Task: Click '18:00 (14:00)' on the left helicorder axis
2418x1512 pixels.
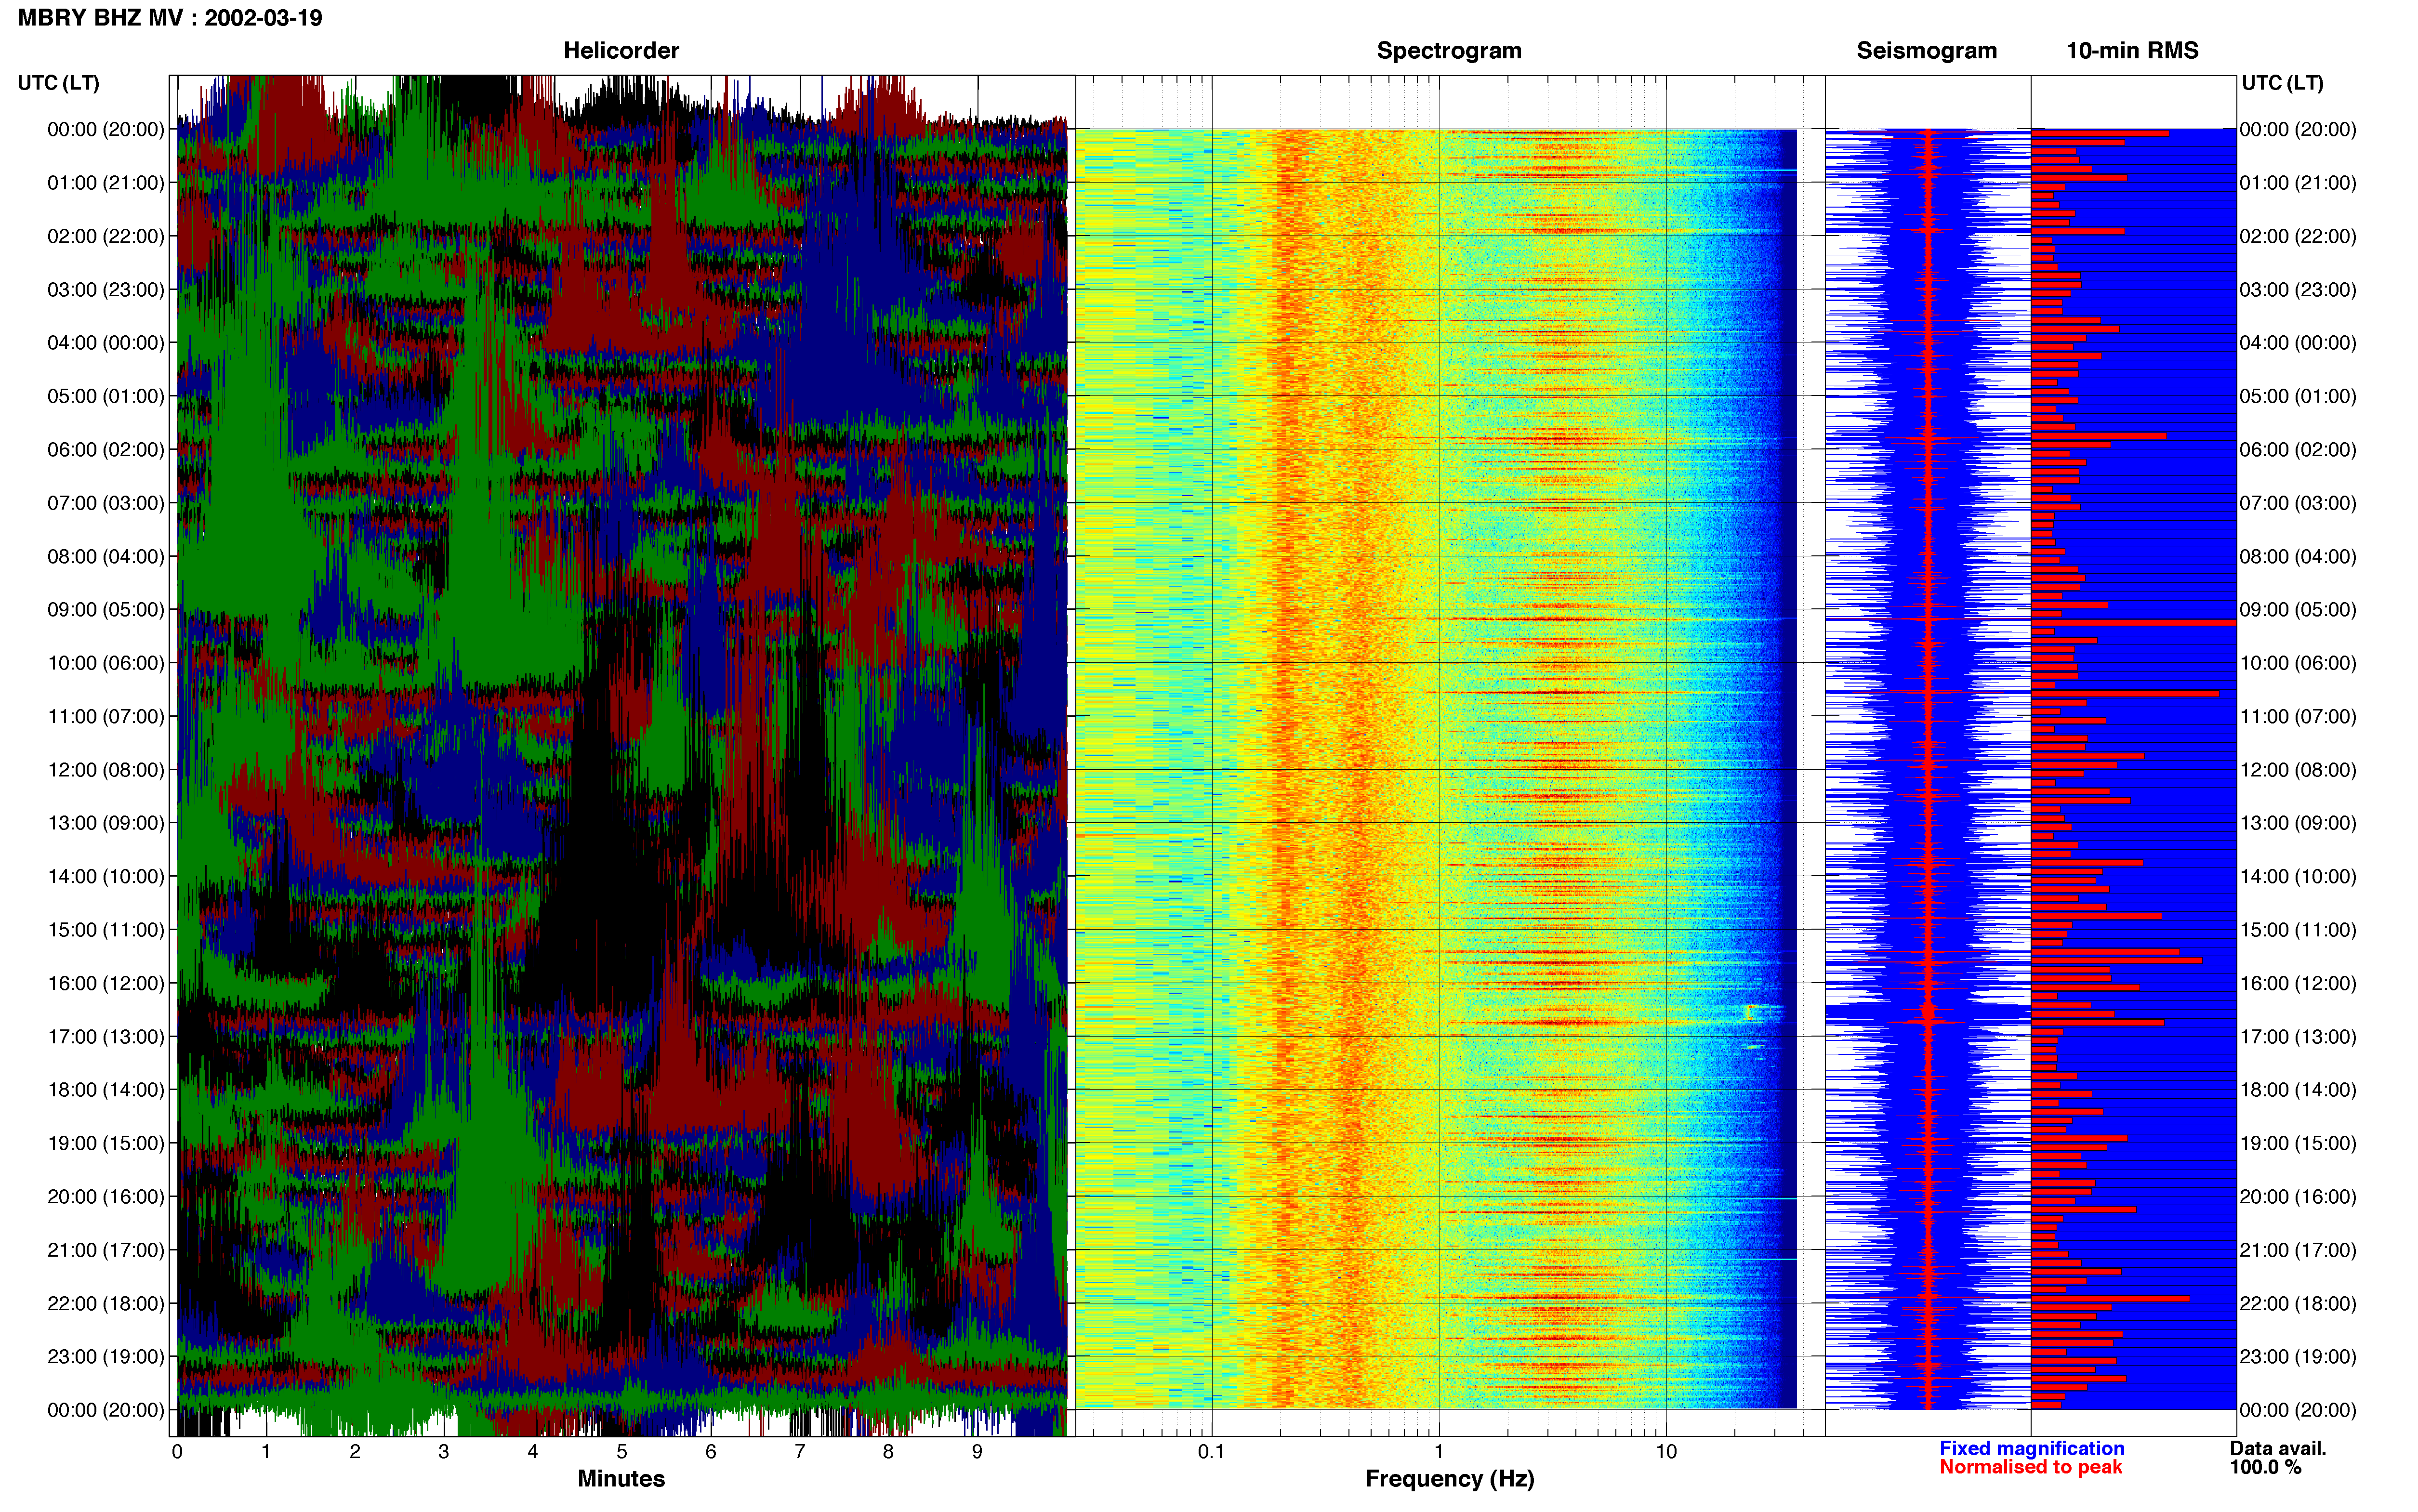Action: point(106,1090)
